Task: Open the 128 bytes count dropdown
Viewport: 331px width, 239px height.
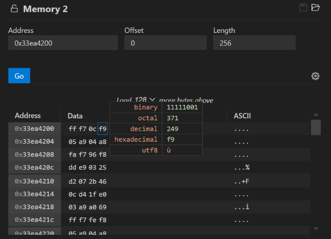Action: 145,100
